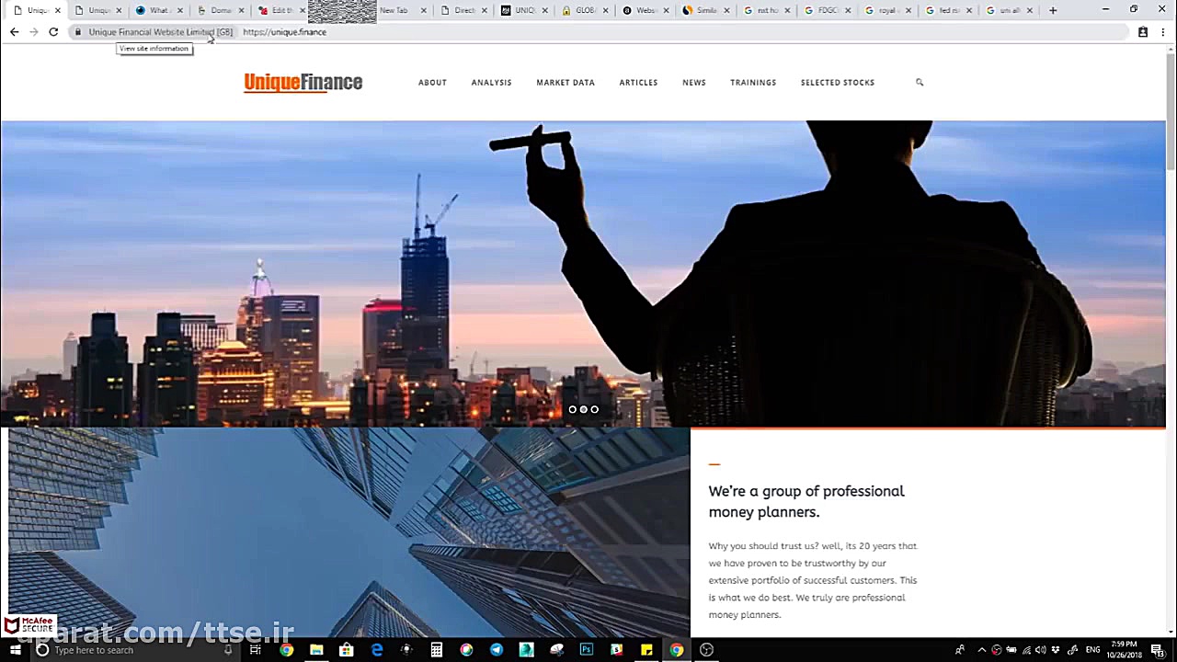Open the yellow Sticky Notes taskbar icon
The height and width of the screenshot is (662, 1177).
click(646, 650)
